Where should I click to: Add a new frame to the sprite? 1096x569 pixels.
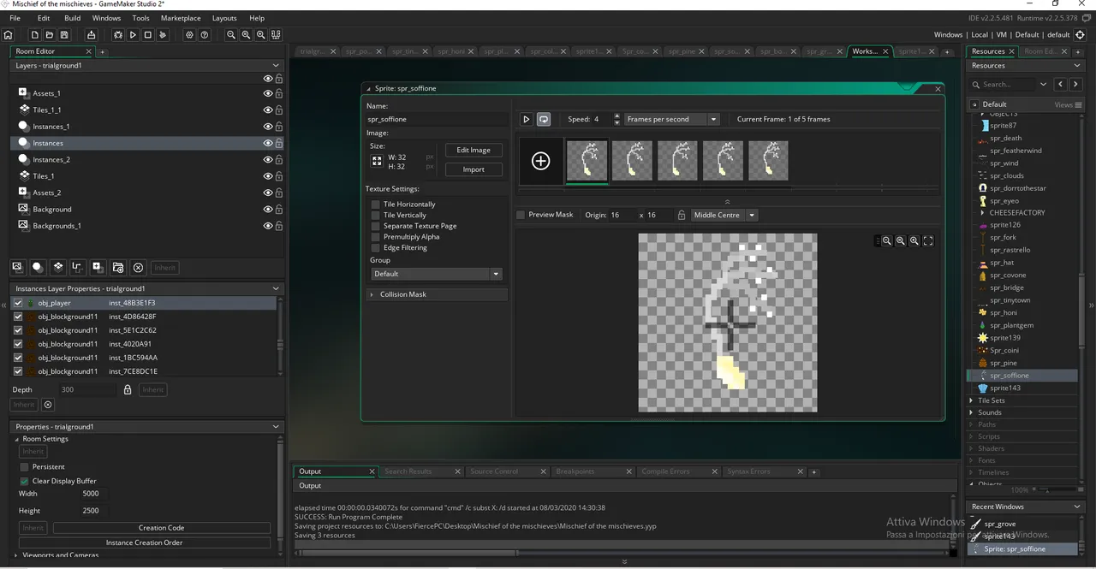(540, 161)
